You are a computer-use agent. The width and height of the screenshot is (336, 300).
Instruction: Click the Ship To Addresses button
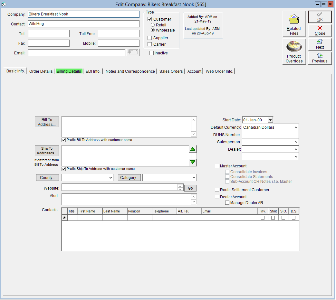click(47, 151)
